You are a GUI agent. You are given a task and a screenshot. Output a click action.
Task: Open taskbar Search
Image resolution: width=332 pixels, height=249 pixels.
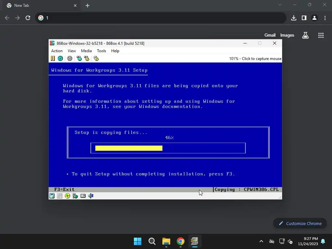point(152,241)
